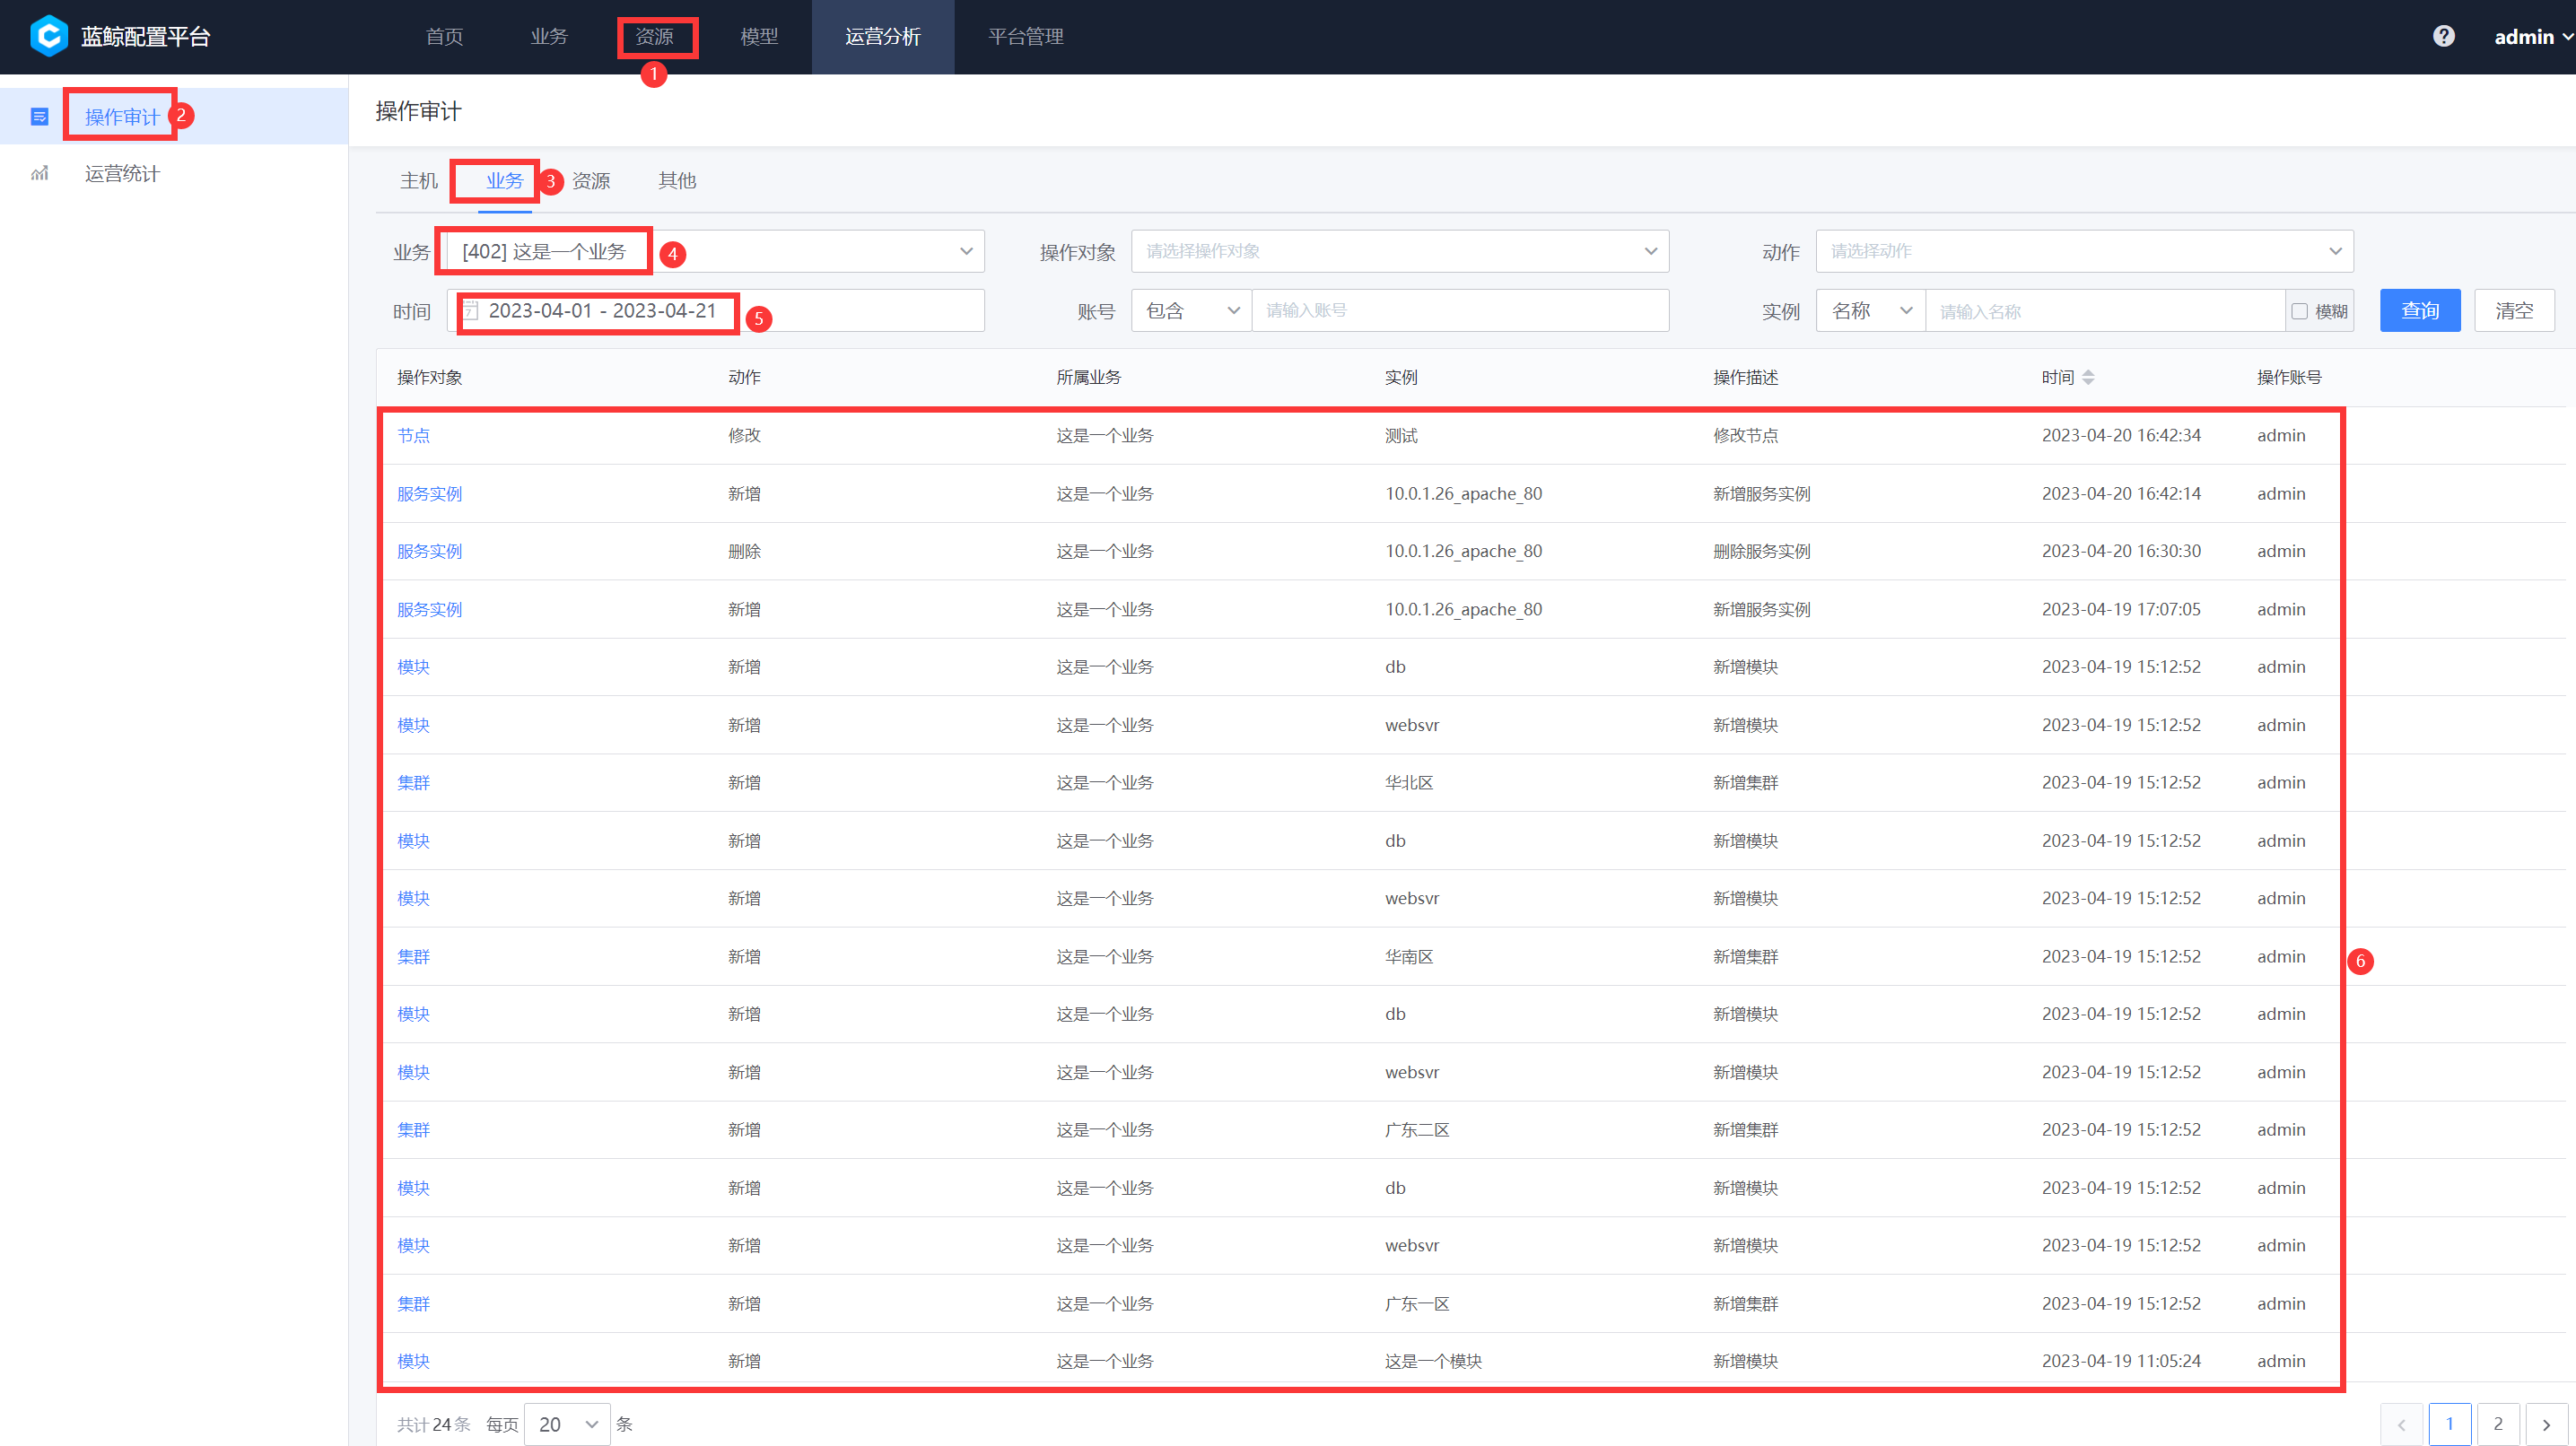Image resolution: width=2576 pixels, height=1446 pixels.
Task: Click the BlueKing platform logo icon
Action: coord(48,36)
